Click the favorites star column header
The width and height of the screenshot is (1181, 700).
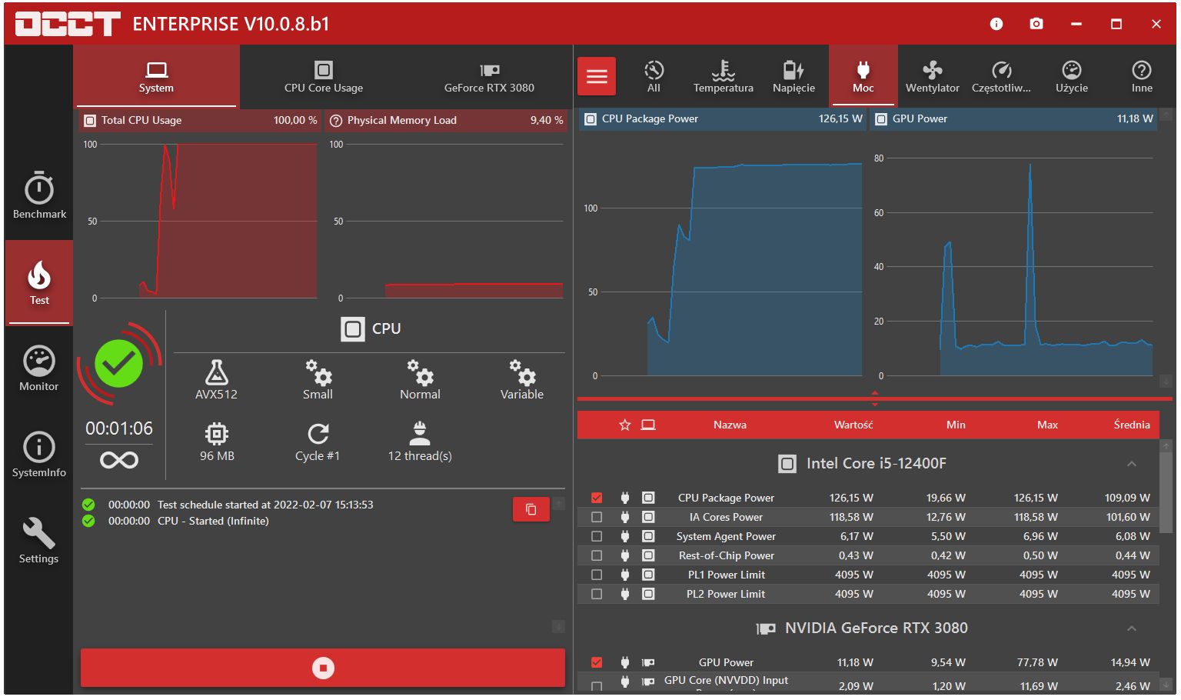pyautogui.click(x=625, y=425)
